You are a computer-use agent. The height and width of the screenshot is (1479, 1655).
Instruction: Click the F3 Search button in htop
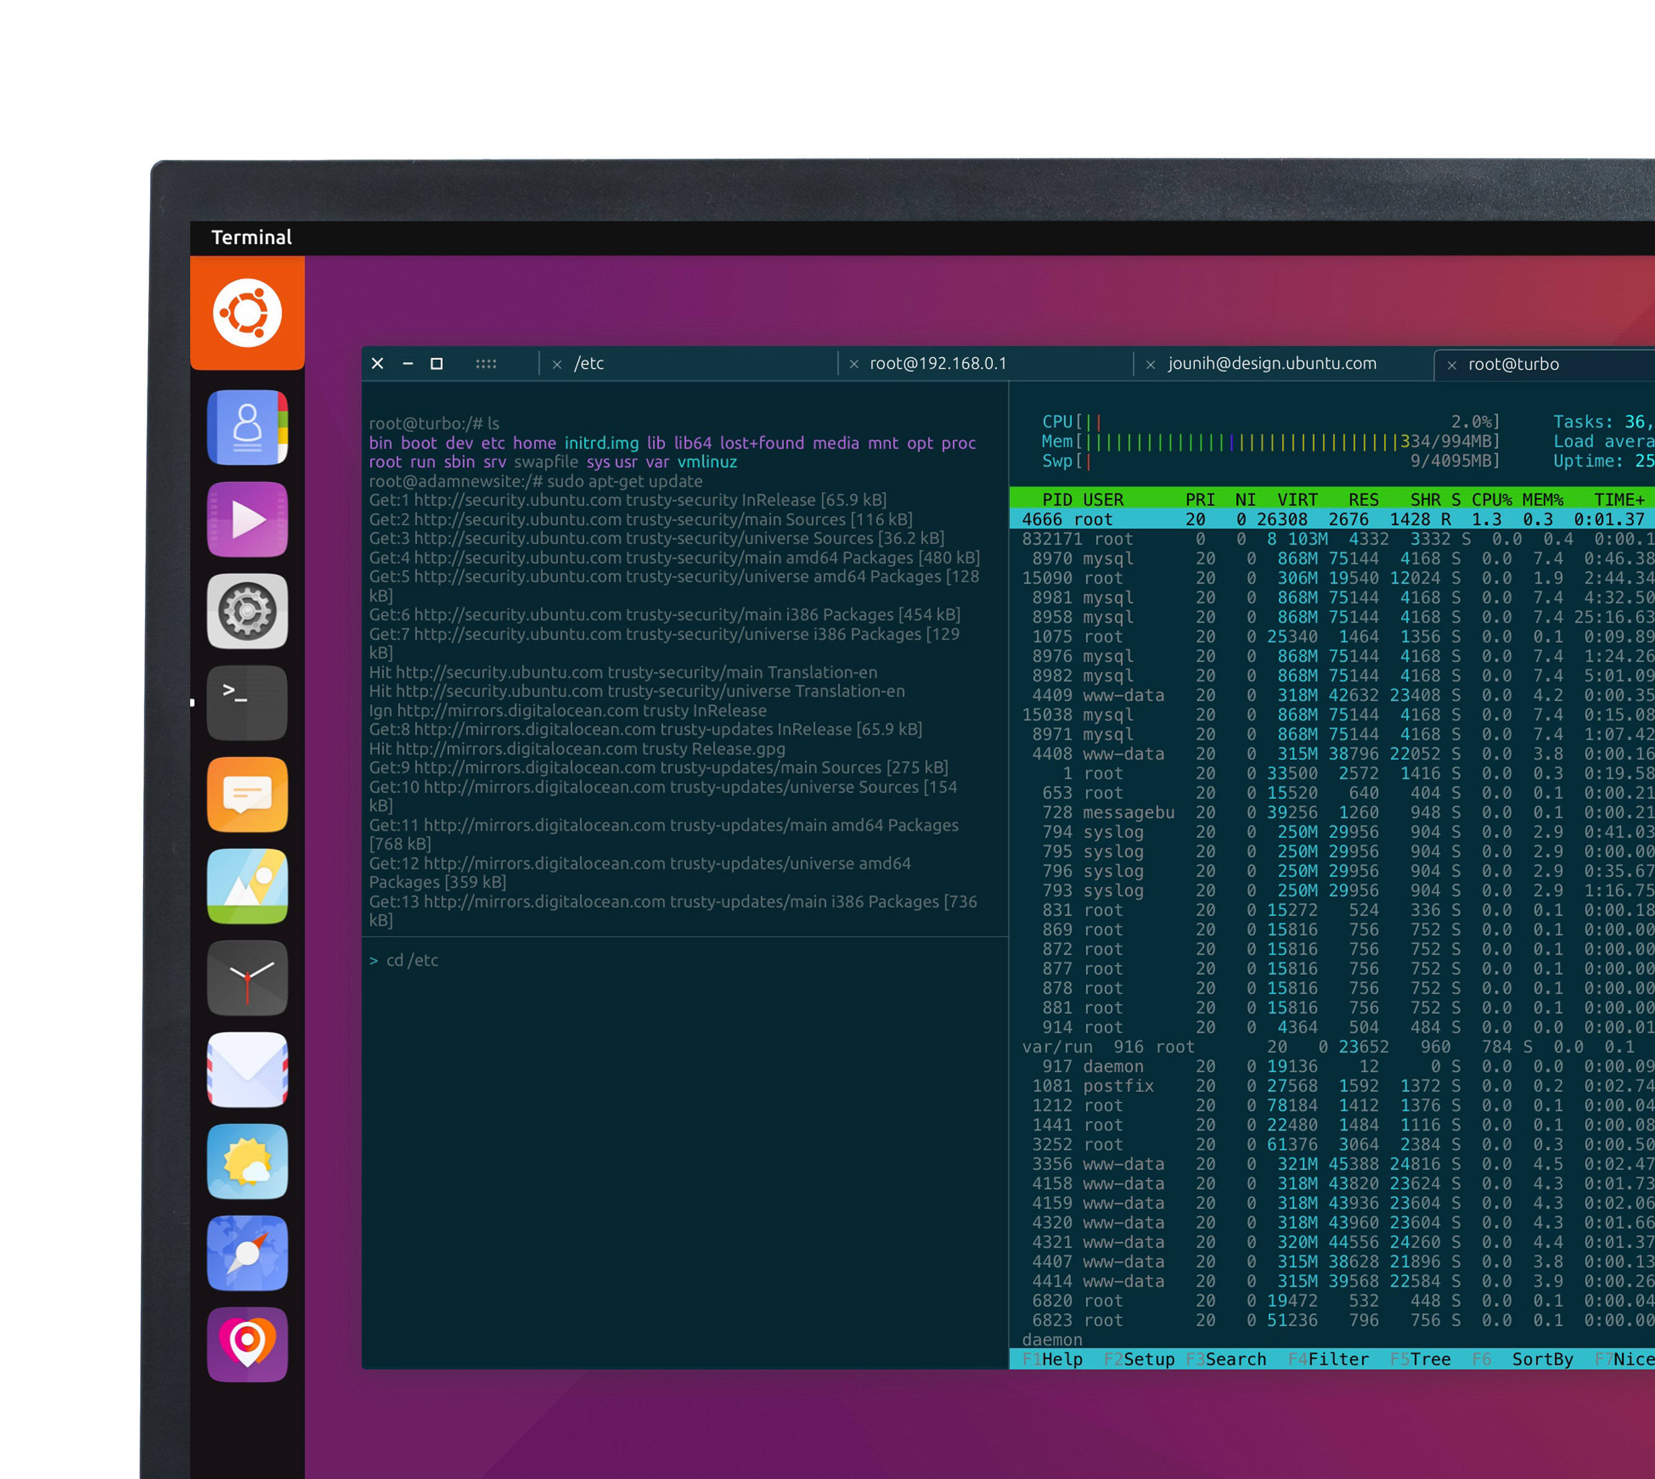click(x=1226, y=1359)
